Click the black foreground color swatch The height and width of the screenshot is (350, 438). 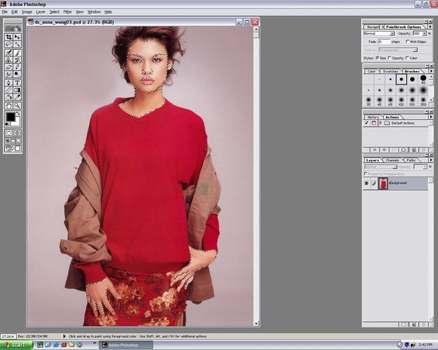(x=11, y=116)
